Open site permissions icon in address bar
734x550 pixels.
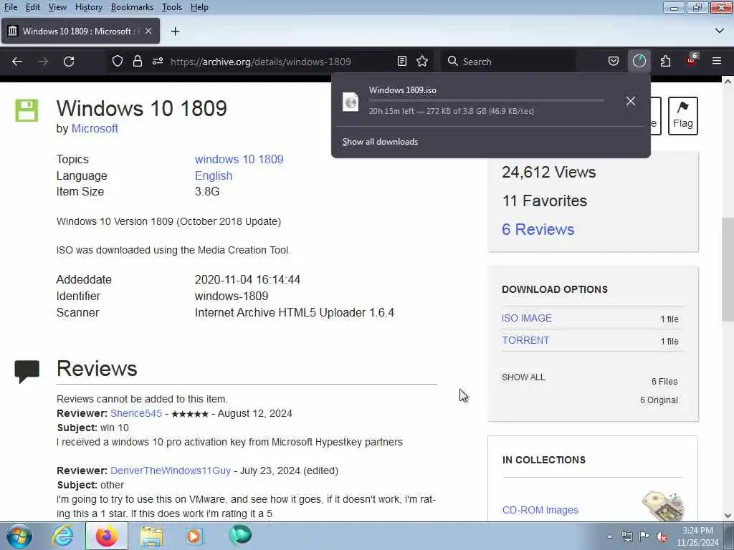pyautogui.click(x=157, y=62)
